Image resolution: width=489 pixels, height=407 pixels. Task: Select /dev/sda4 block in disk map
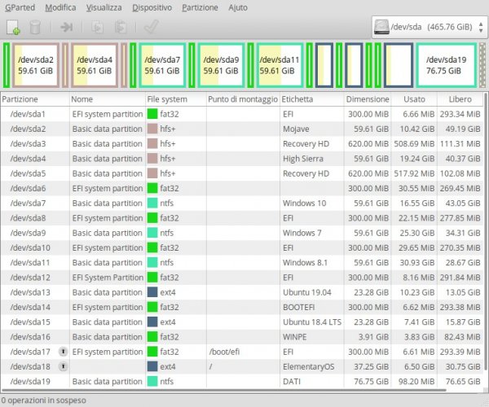95,65
